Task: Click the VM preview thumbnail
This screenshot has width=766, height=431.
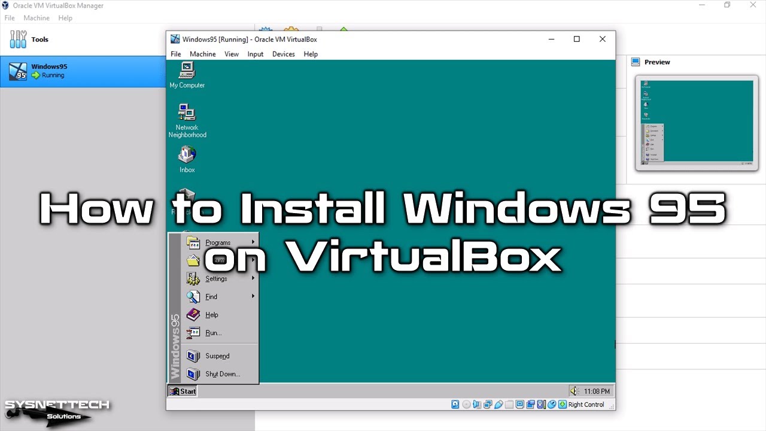Action: tap(697, 123)
